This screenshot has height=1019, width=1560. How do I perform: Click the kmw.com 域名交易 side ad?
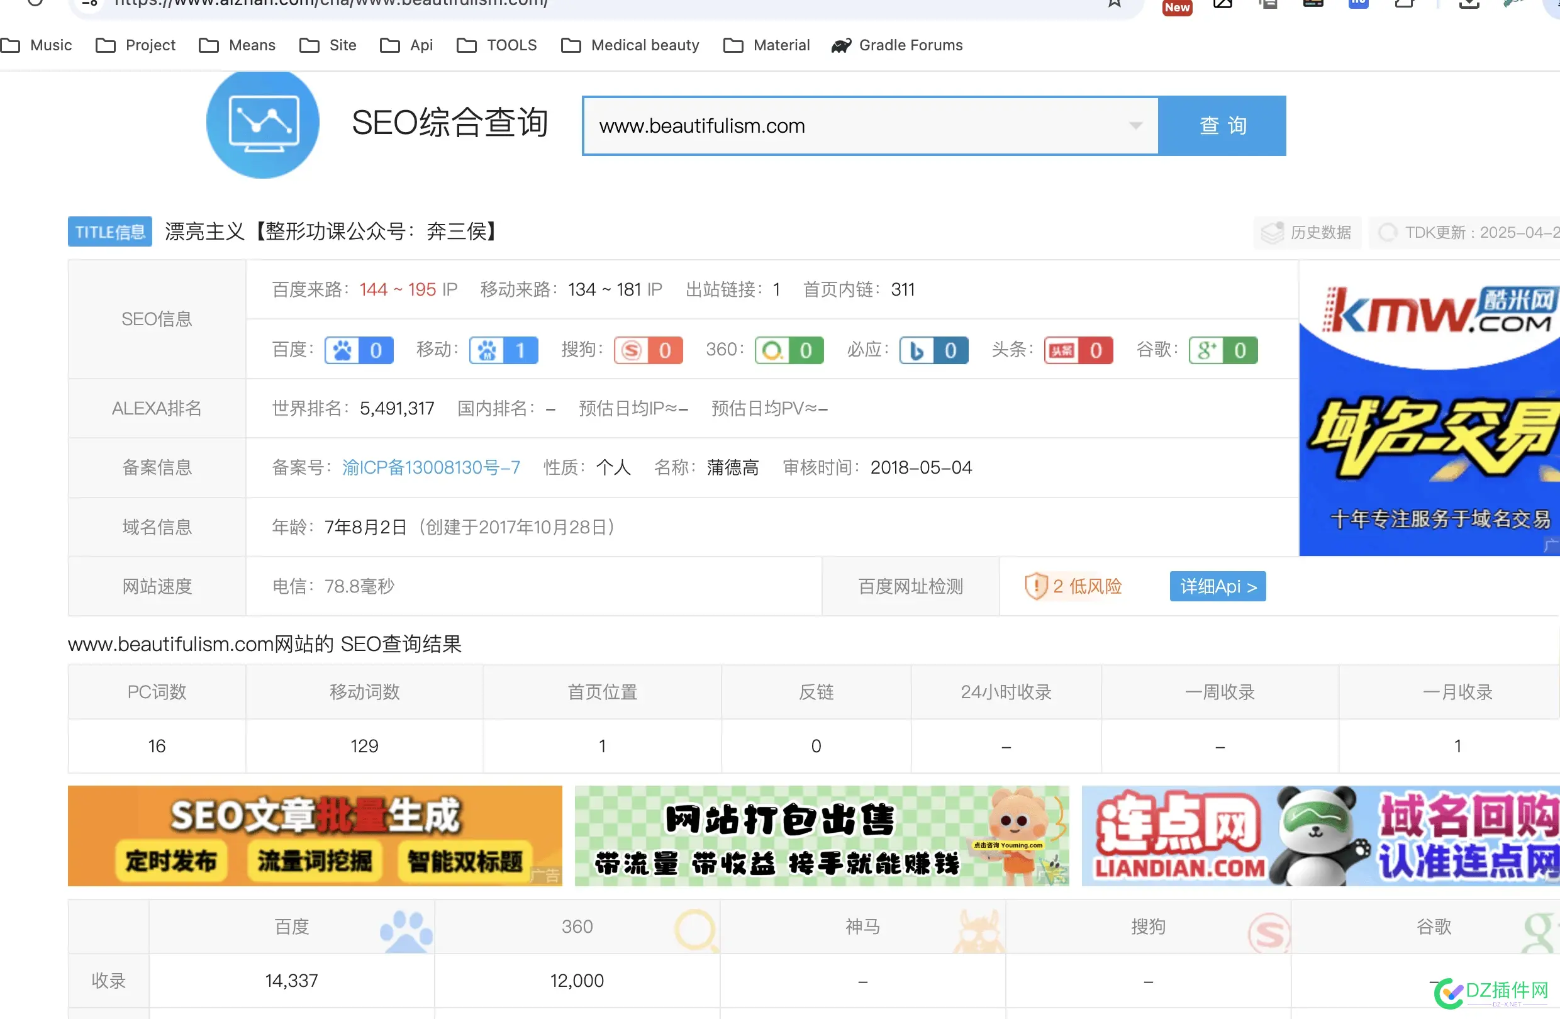click(x=1430, y=408)
